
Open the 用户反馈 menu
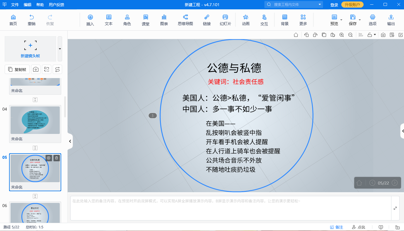(57, 5)
